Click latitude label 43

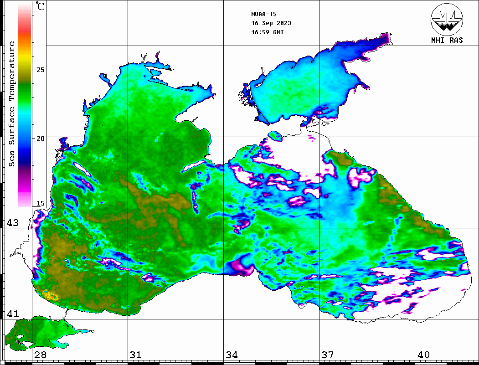click(12, 223)
